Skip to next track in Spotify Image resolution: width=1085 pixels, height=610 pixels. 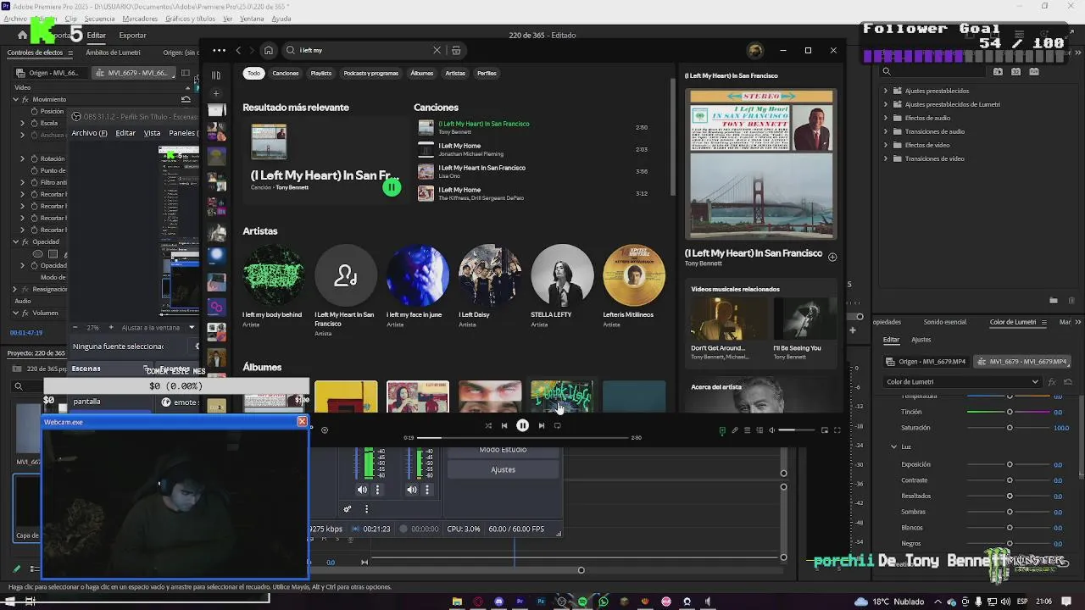pos(541,426)
